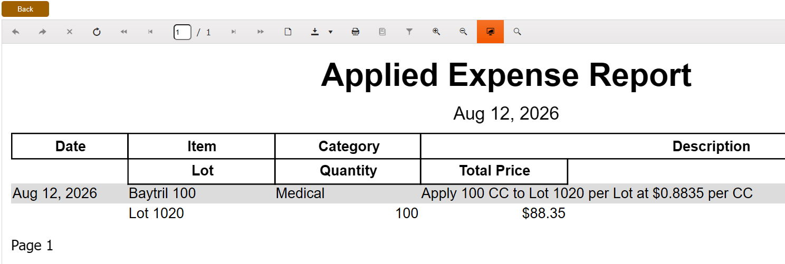Refresh the report
Screen dimensions: 785x264
(97, 32)
